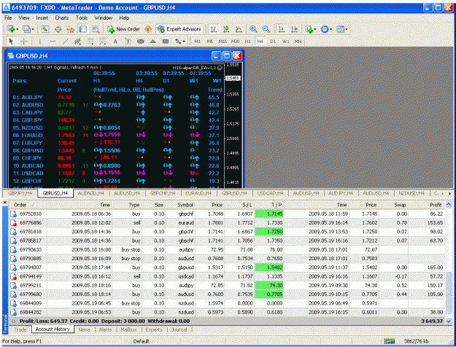Toggle the Terminal panel toolbar icon
This screenshot has height=347, width=456.
[x=83, y=29]
